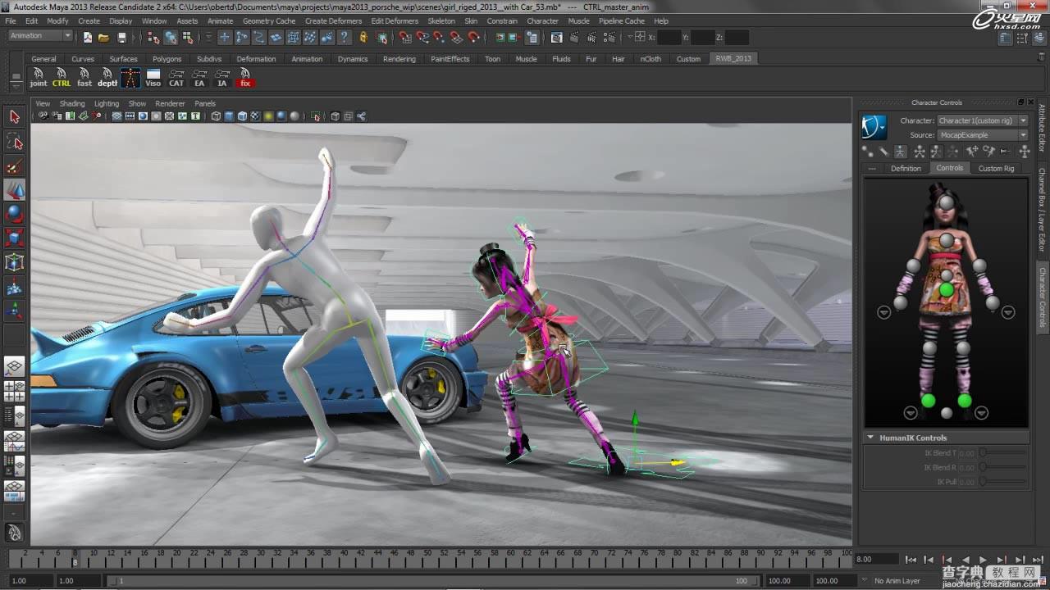Select the Lasso selection tool
The height and width of the screenshot is (590, 1050).
point(14,142)
